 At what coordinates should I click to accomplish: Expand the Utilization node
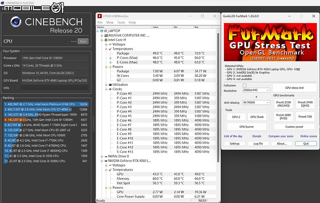coord(106,85)
